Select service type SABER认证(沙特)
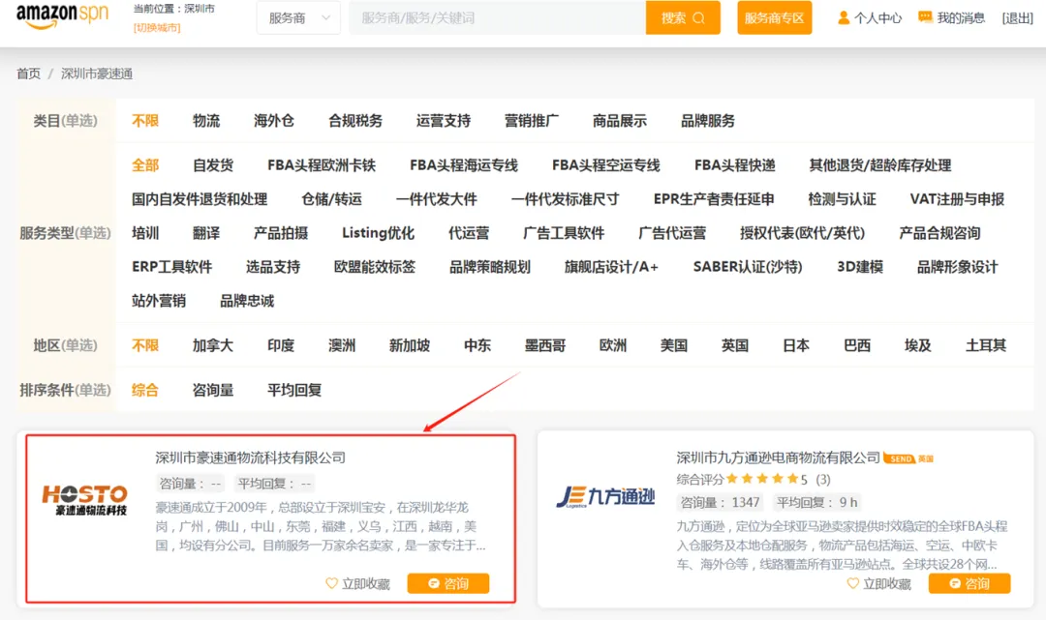 point(747,267)
